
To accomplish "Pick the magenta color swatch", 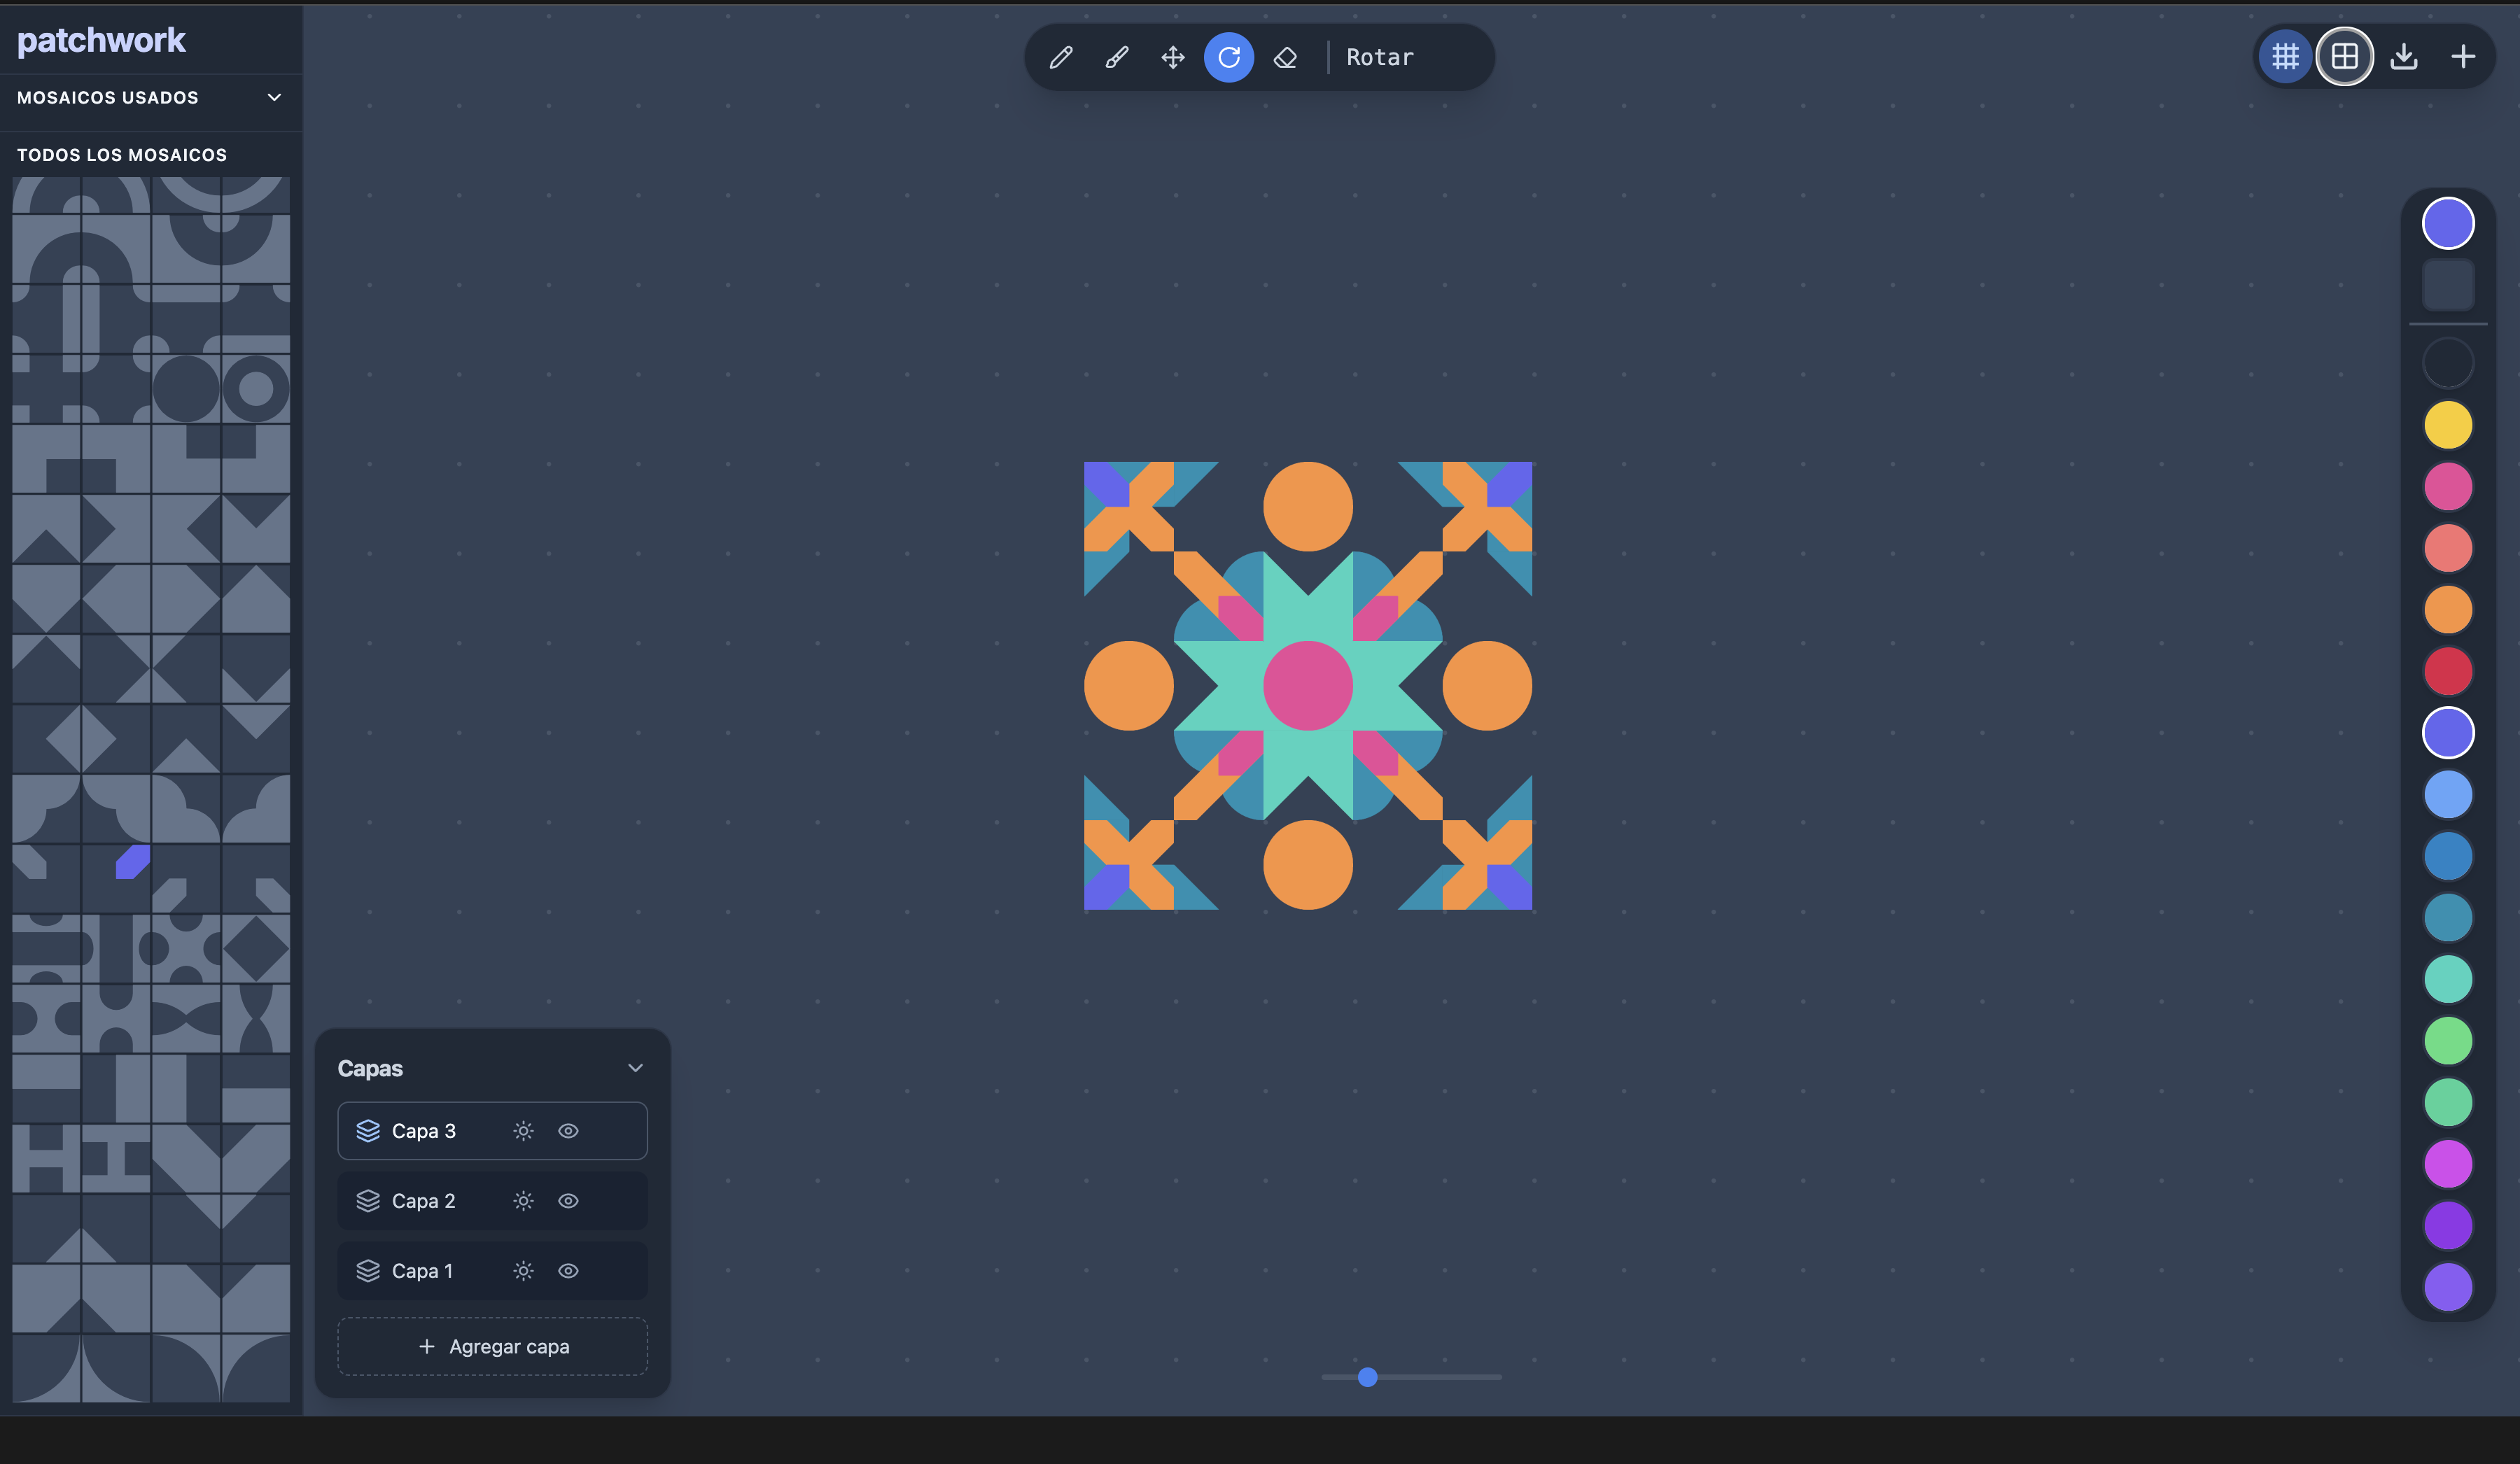I will pyautogui.click(x=2448, y=1164).
